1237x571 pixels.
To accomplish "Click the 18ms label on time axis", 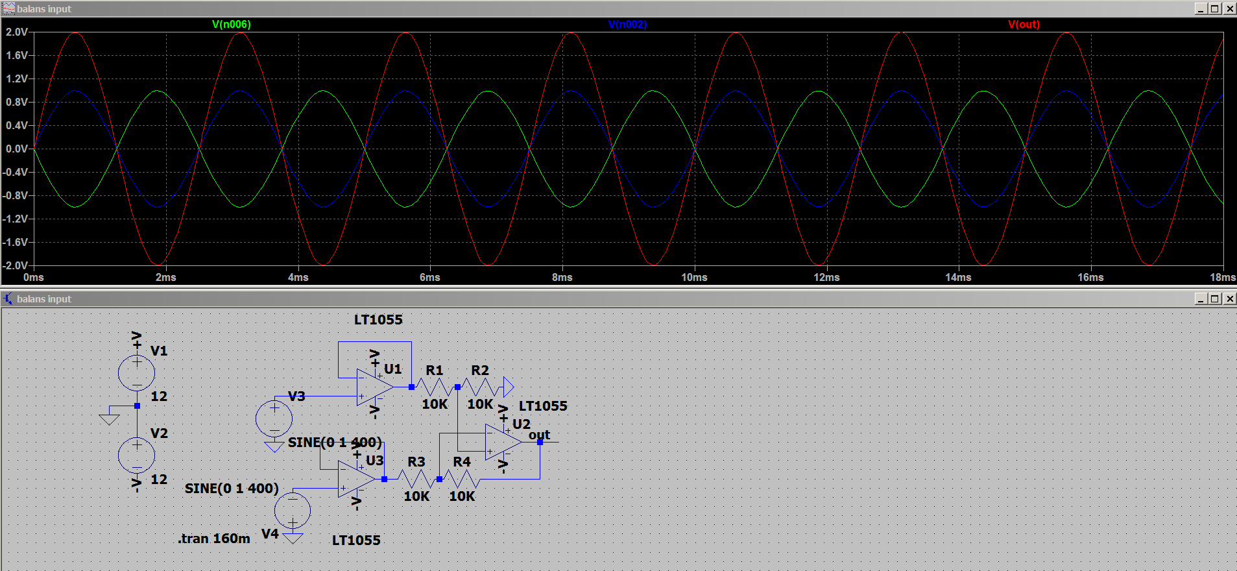I will coord(1223,277).
